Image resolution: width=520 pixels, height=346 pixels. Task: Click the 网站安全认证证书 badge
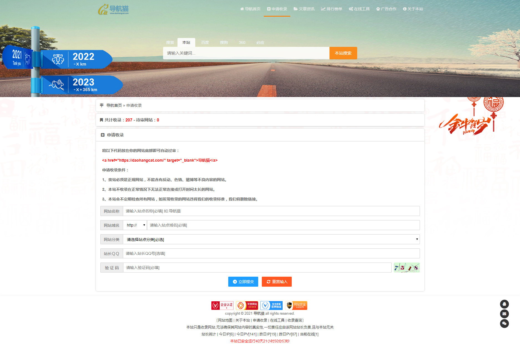(x=296, y=305)
